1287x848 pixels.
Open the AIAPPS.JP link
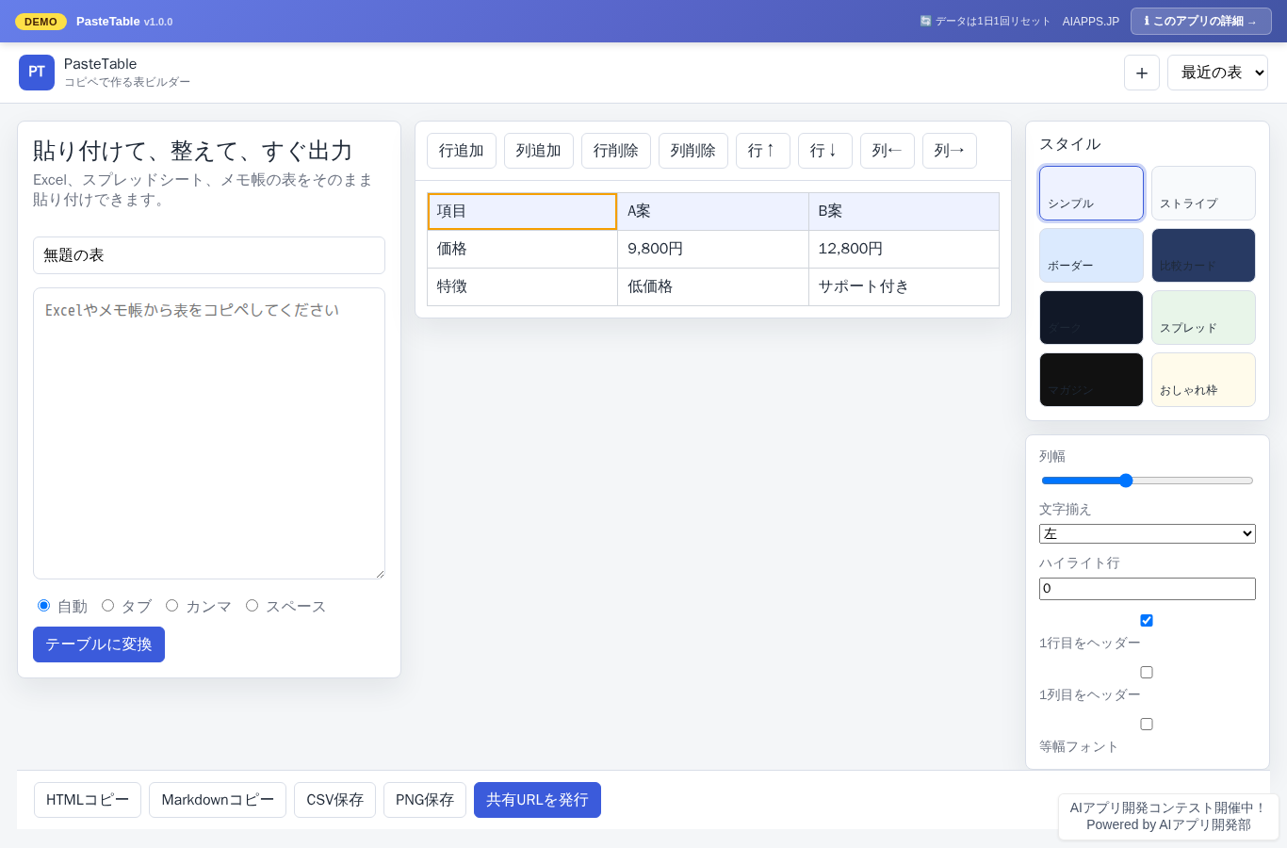[x=1091, y=21]
